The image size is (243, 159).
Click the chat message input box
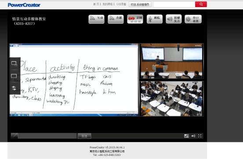coord(47,136)
